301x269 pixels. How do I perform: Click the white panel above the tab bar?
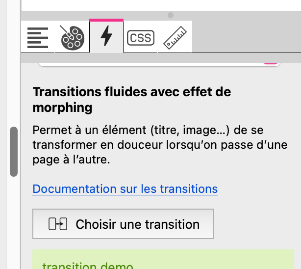tap(161, 5)
